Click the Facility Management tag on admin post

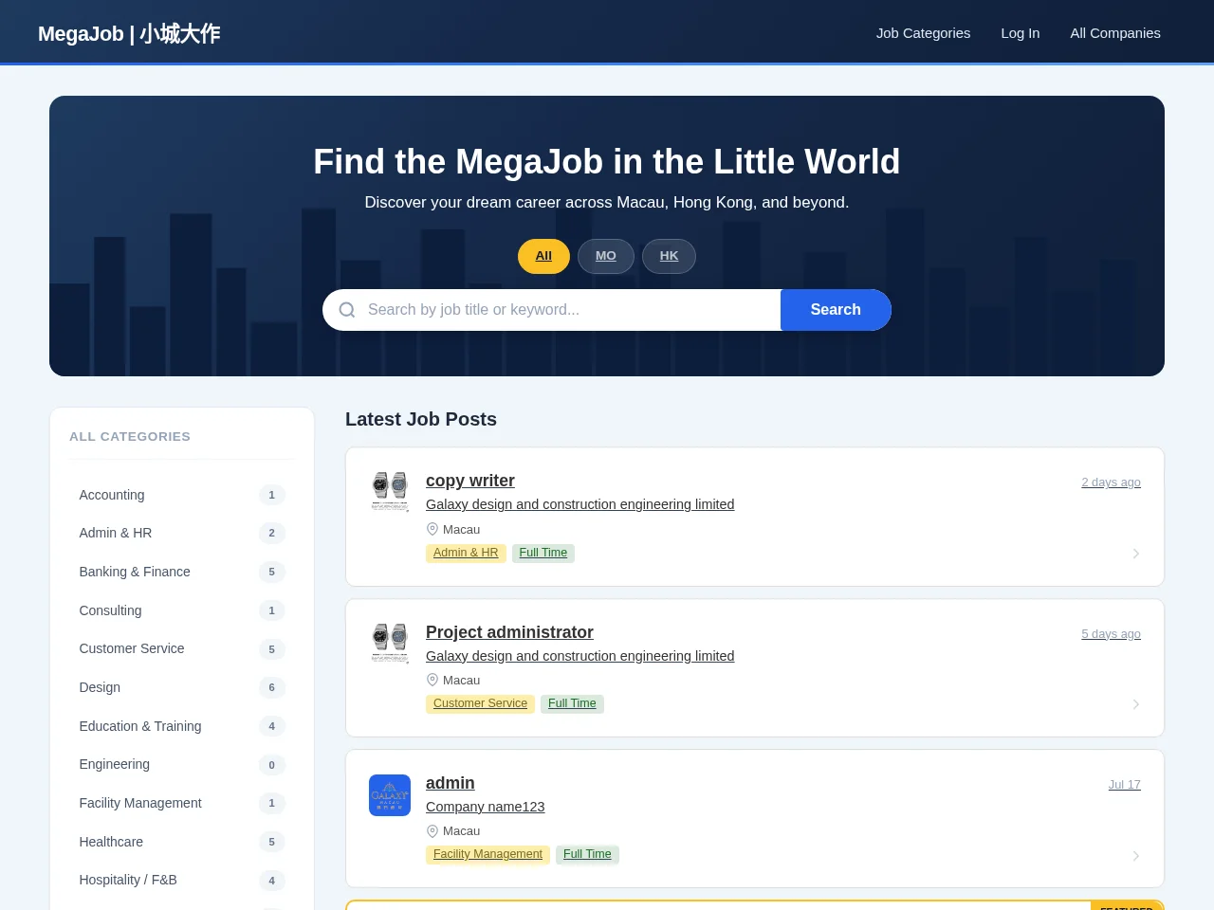[x=487, y=854]
